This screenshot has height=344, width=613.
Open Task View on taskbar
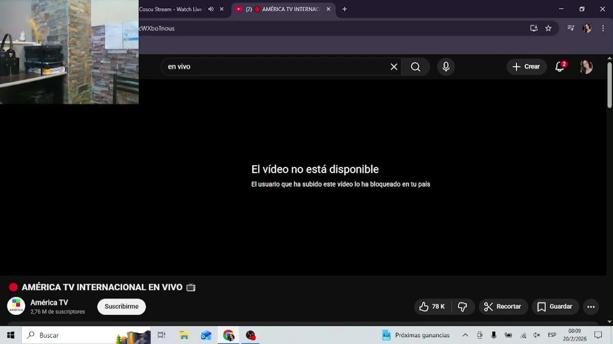coord(161,335)
